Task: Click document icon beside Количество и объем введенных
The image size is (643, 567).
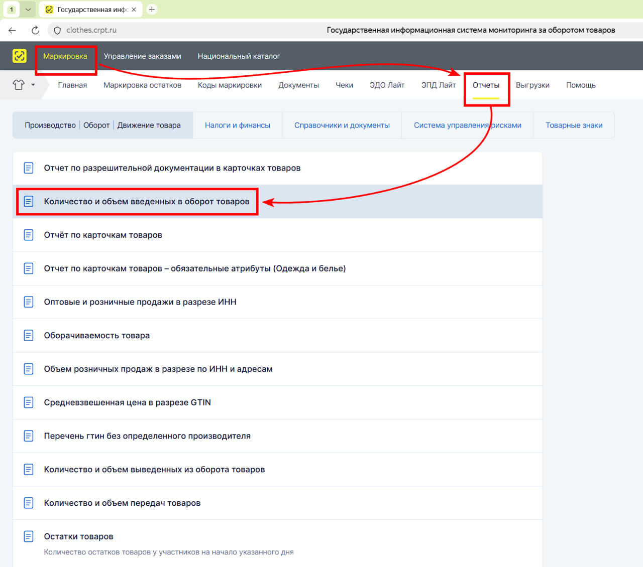Action: click(x=29, y=201)
